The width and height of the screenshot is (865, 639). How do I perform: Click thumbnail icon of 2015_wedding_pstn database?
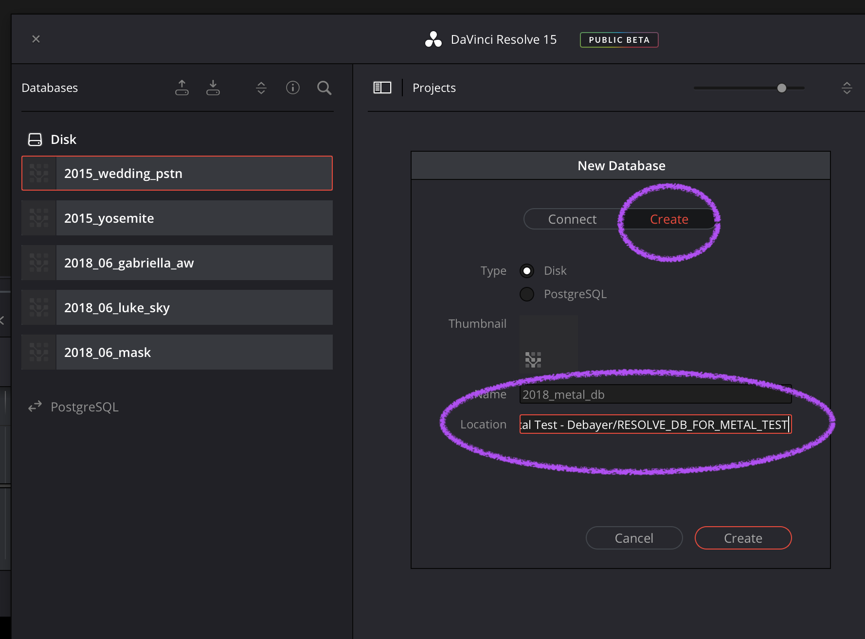pyautogui.click(x=39, y=173)
